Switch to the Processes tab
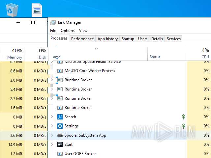 tap(59, 38)
